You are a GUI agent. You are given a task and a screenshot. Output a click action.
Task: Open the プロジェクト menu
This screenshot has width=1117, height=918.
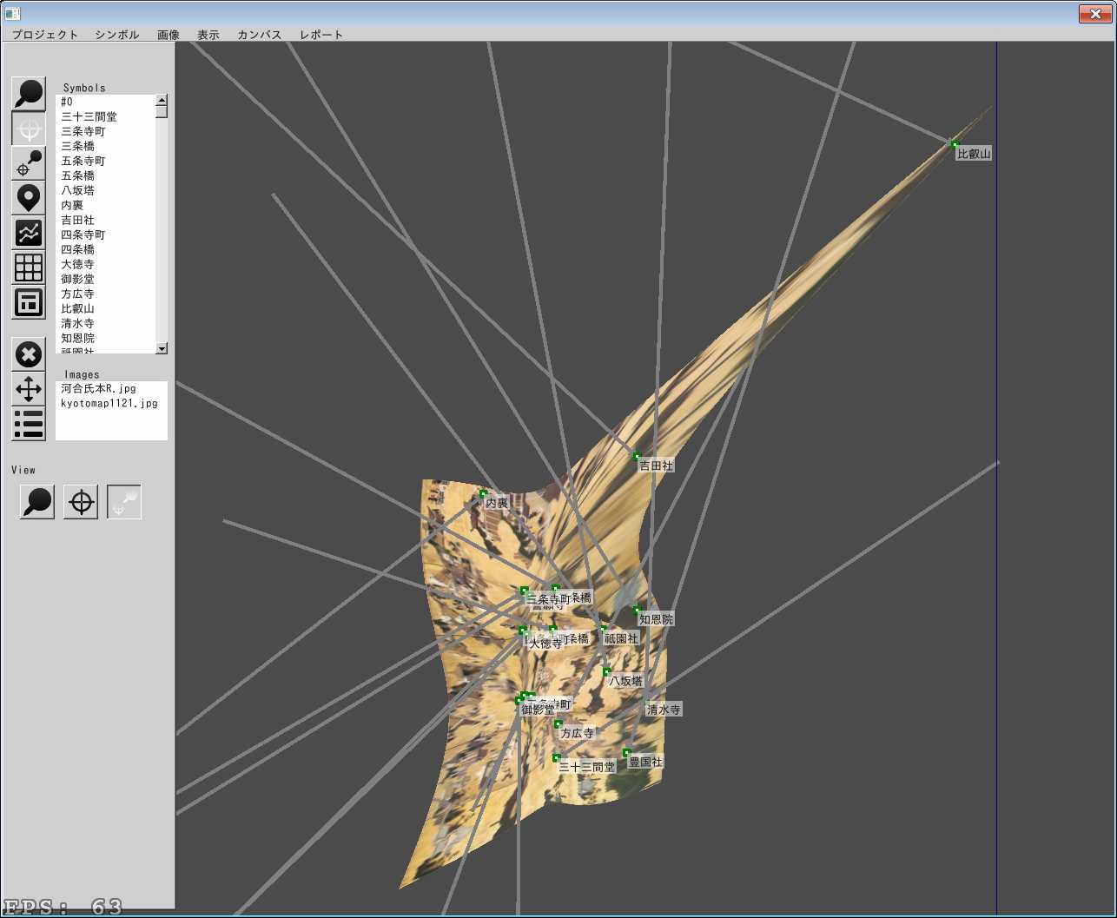point(45,35)
